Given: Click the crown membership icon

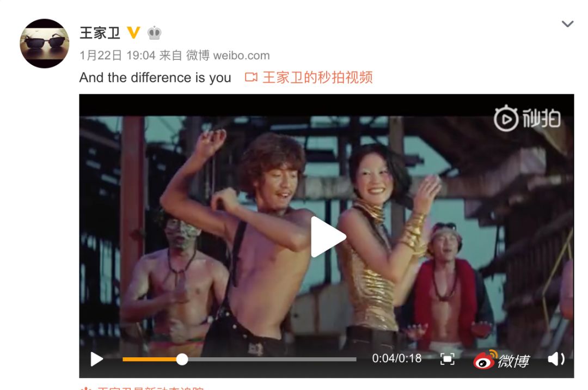Looking at the screenshot, I should coord(154,33).
